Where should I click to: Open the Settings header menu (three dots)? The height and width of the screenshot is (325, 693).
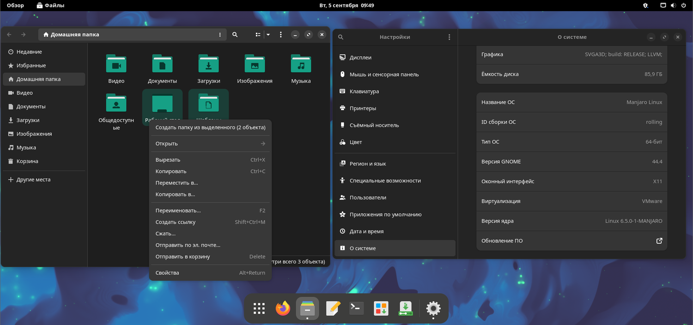pos(449,37)
